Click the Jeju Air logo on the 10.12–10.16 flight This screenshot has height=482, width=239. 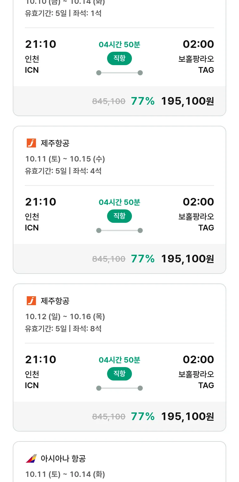pyautogui.click(x=31, y=301)
